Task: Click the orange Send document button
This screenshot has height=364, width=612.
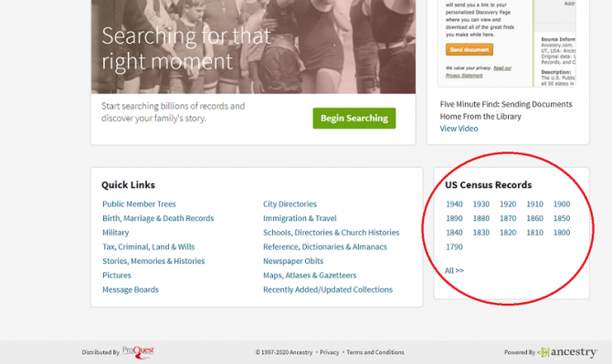Action: [470, 49]
